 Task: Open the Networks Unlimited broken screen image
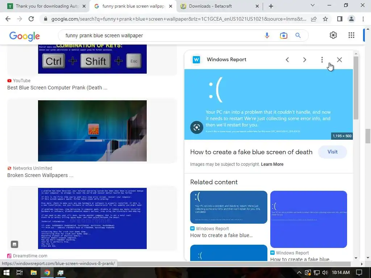[92, 131]
